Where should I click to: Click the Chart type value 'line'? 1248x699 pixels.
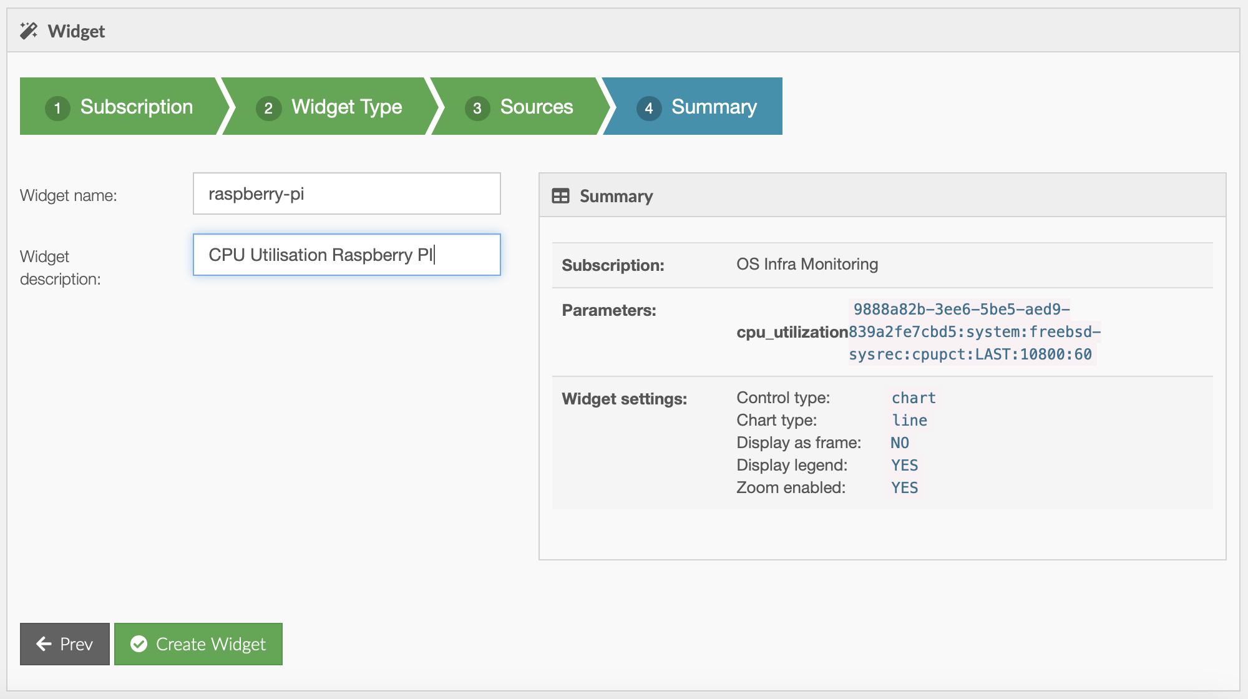point(909,421)
